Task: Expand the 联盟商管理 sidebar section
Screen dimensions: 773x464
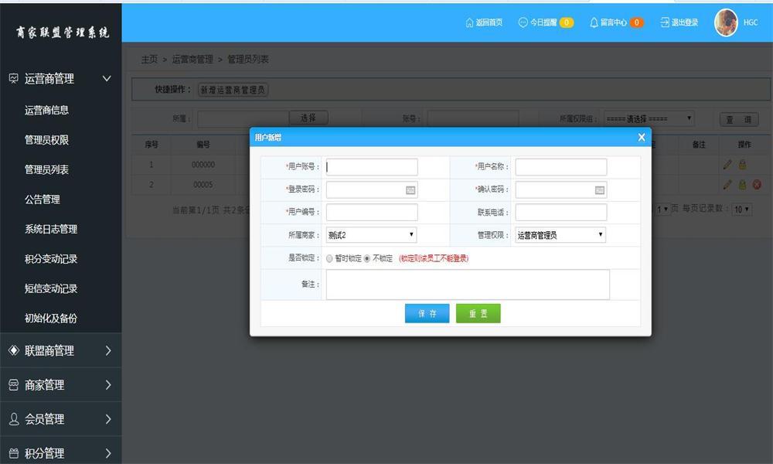Action: pyautogui.click(x=60, y=350)
